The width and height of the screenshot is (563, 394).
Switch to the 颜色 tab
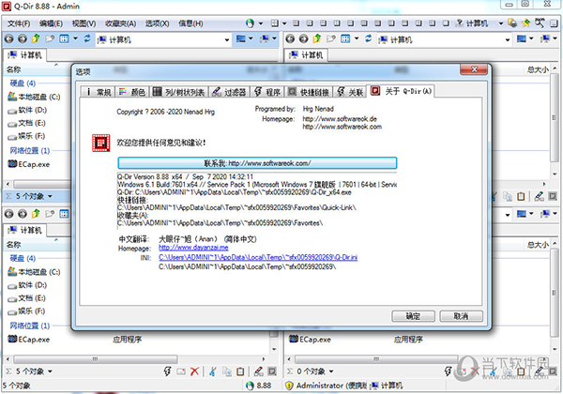click(132, 92)
